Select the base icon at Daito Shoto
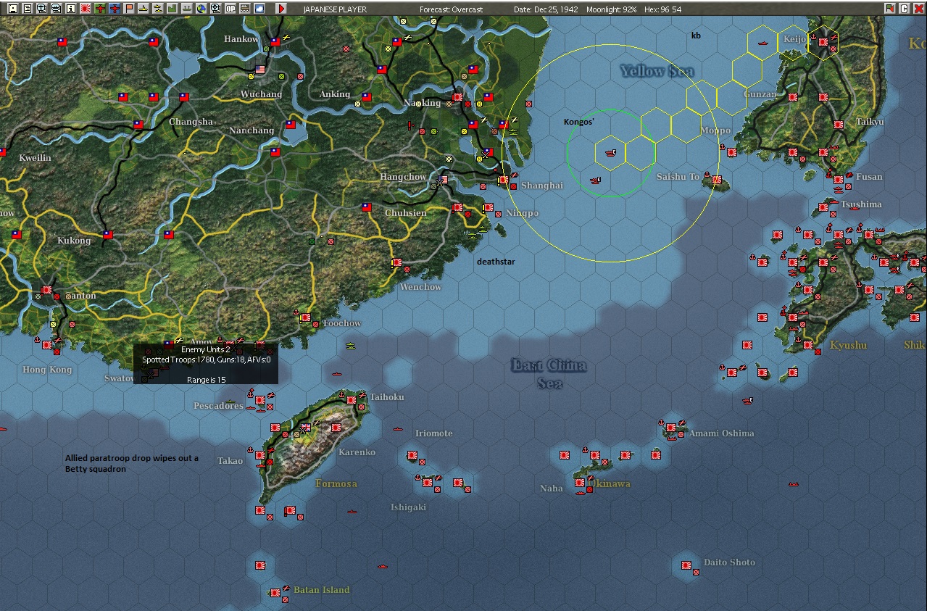 point(686,565)
